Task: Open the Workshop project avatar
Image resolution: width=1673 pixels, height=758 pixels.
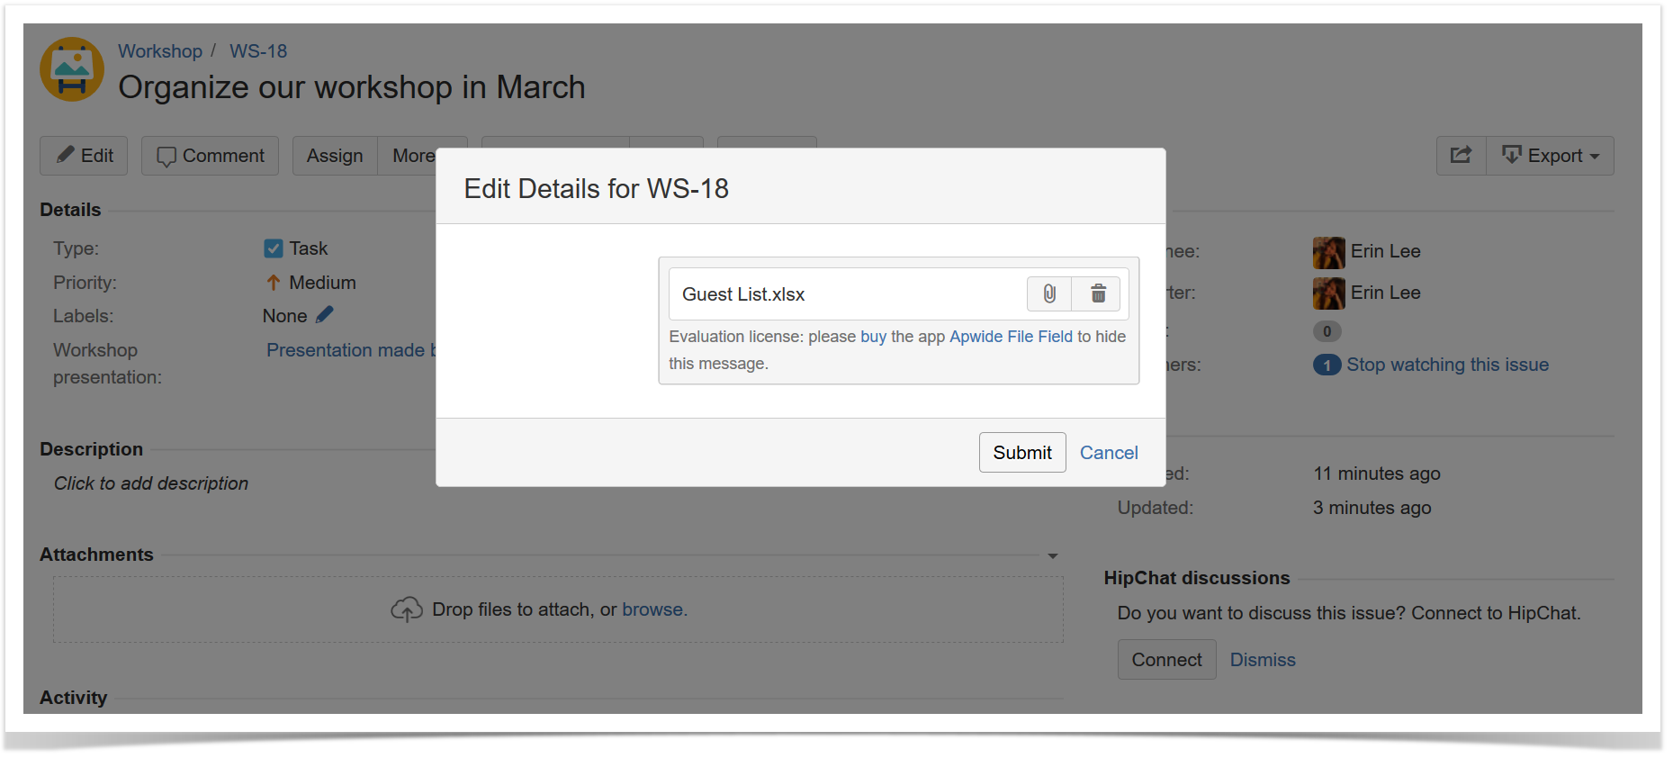Action: coord(72,69)
